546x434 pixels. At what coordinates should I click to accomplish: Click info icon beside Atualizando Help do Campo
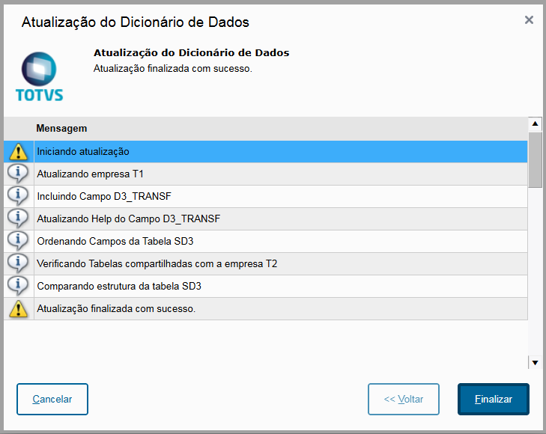(18, 218)
